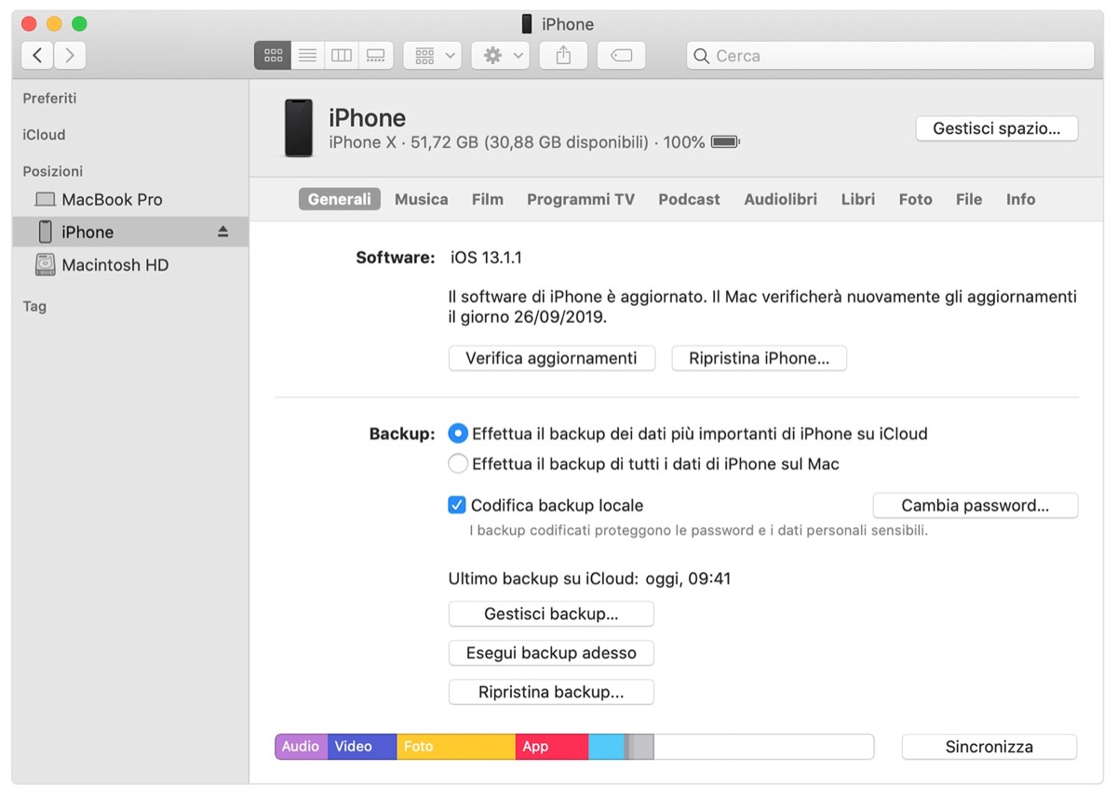Click inside the Cerca search field
The width and height of the screenshot is (1117, 798).
(x=889, y=56)
